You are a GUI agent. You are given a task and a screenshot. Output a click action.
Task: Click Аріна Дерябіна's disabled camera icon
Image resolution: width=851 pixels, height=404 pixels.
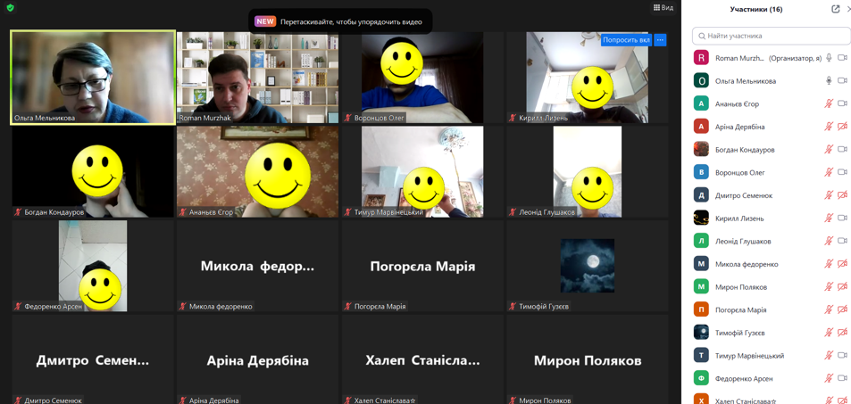click(x=842, y=127)
